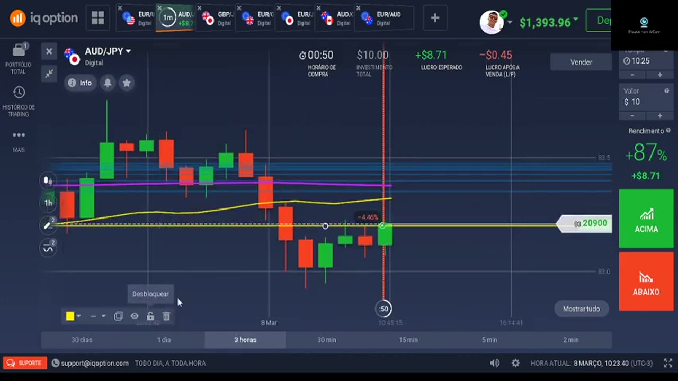Open the drawing tools pencil icon
This screenshot has width=678, height=381.
tap(48, 225)
